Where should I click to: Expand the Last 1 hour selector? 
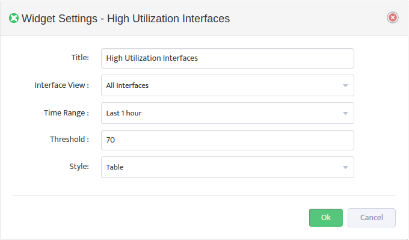(x=227, y=113)
